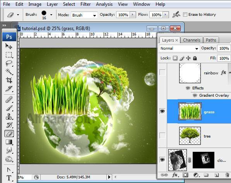Image resolution: width=231 pixels, height=183 pixels.
Task: Select the Lasso tool
Action: [x=9, y=63]
